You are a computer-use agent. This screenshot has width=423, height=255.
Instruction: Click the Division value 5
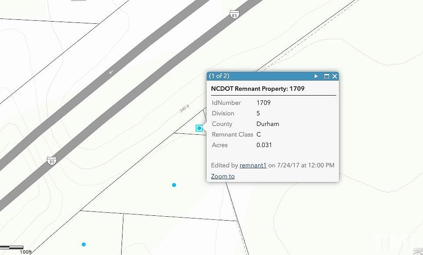pyautogui.click(x=258, y=113)
